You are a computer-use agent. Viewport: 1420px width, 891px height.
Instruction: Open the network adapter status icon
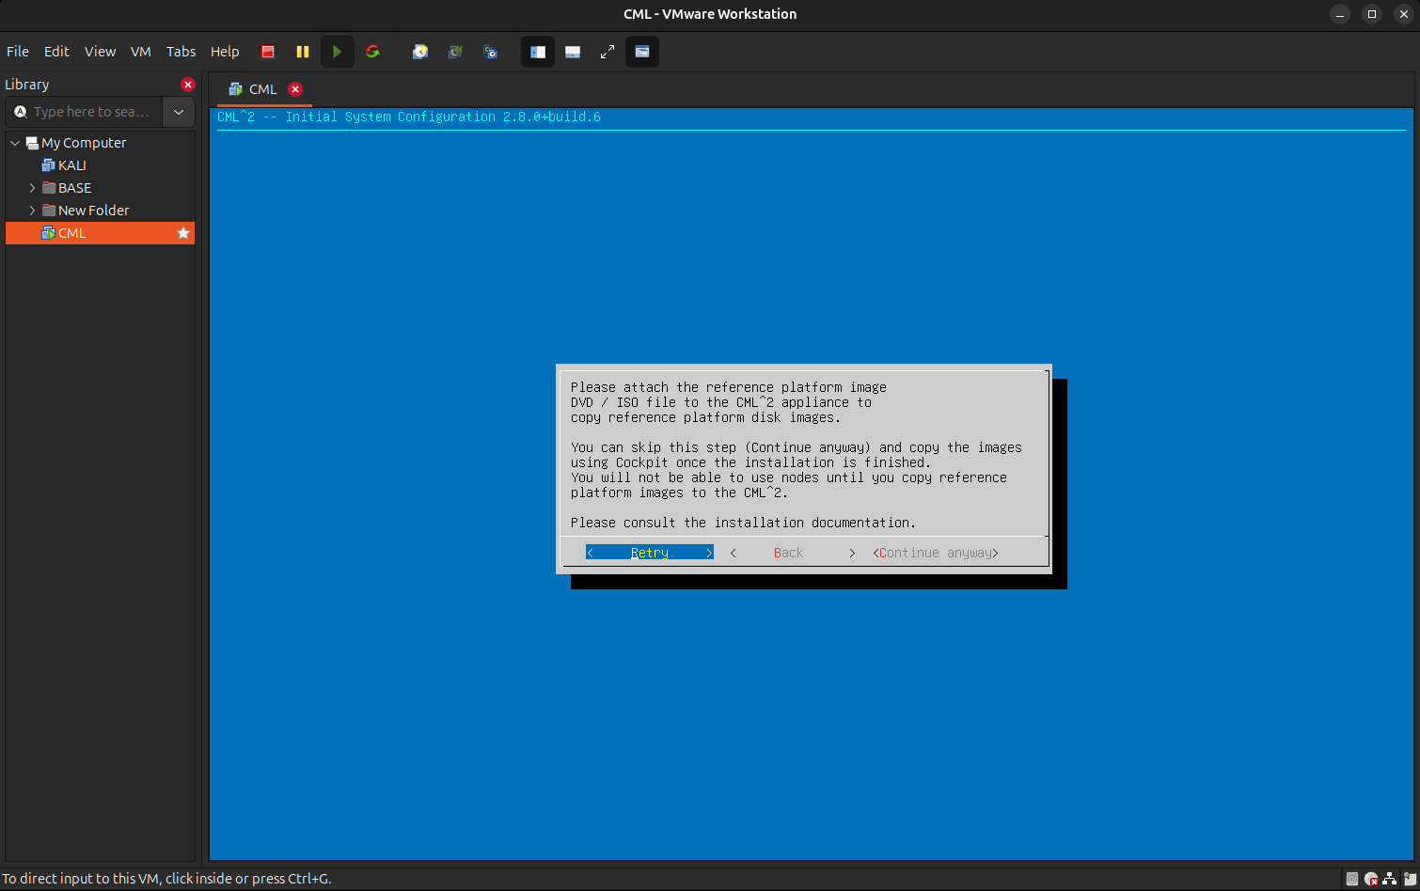[x=1390, y=880]
